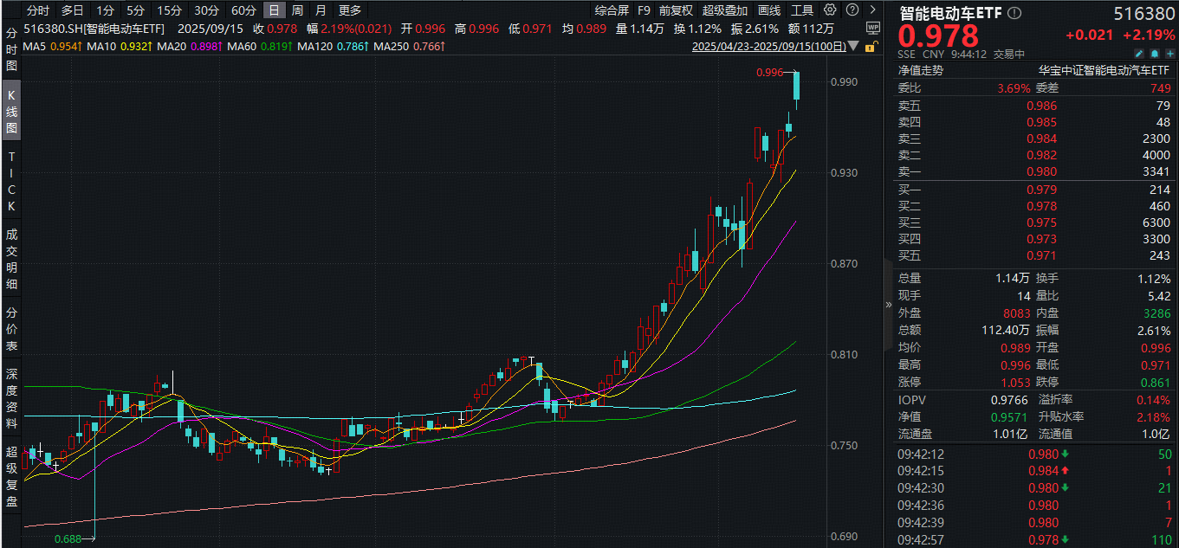
Task: Open the 画线 drawing tools button
Action: tap(769, 10)
